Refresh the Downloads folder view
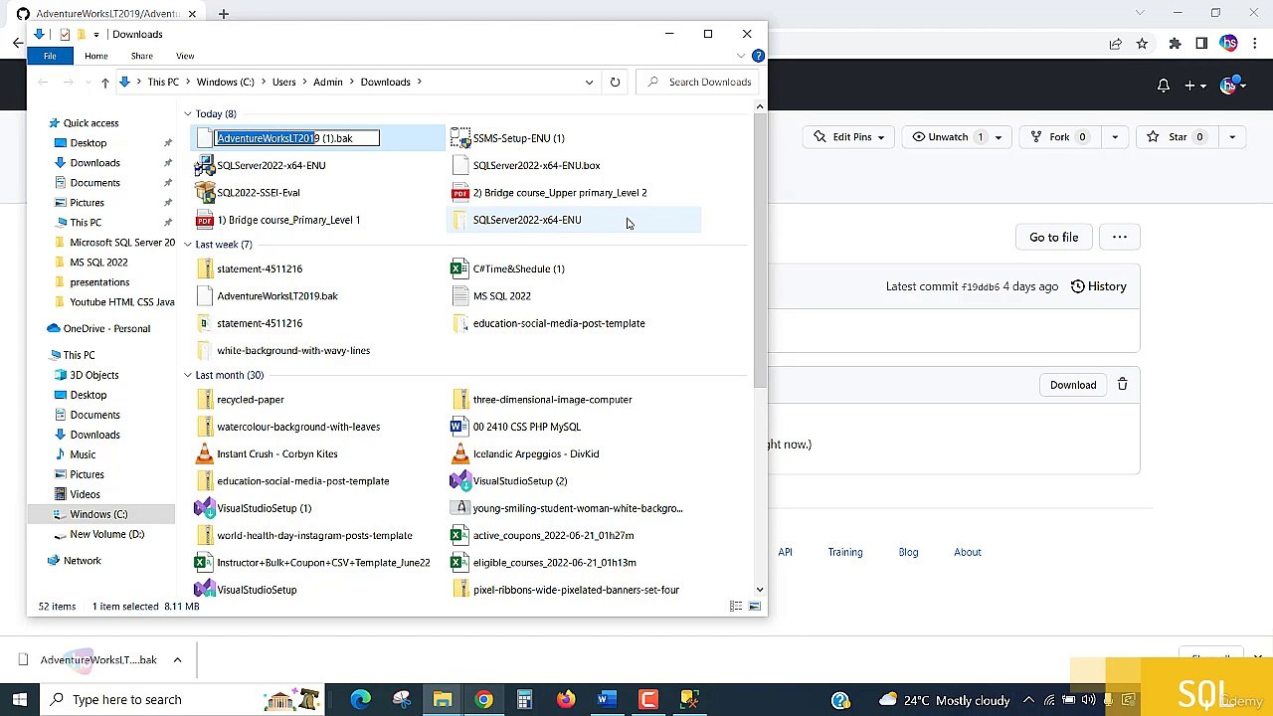This screenshot has width=1273, height=716. (615, 82)
